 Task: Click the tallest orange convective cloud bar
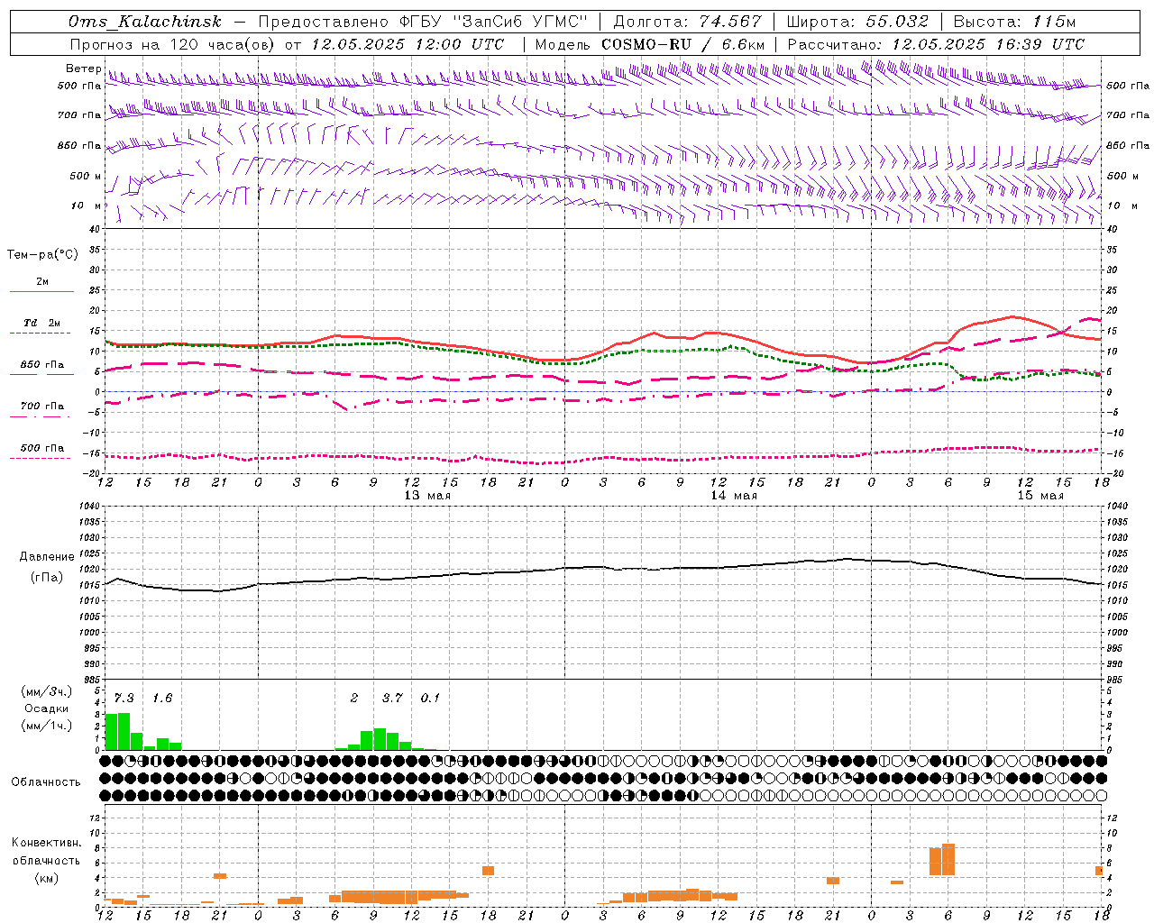click(x=948, y=859)
